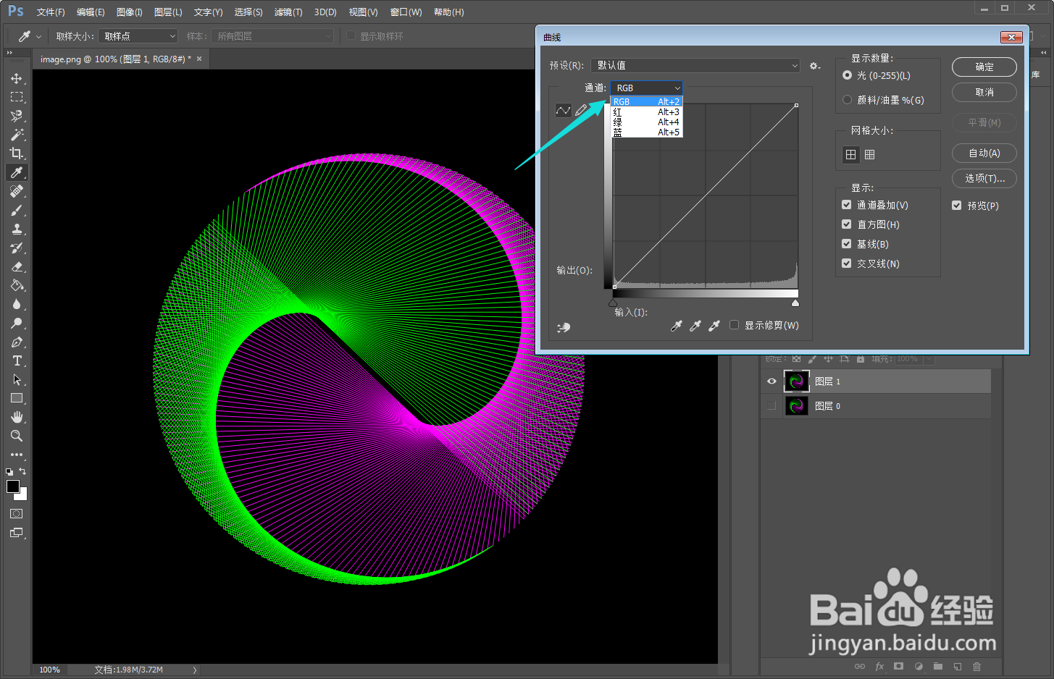The height and width of the screenshot is (679, 1054).
Task: Select the Paint Bucket tool
Action: tap(17, 285)
